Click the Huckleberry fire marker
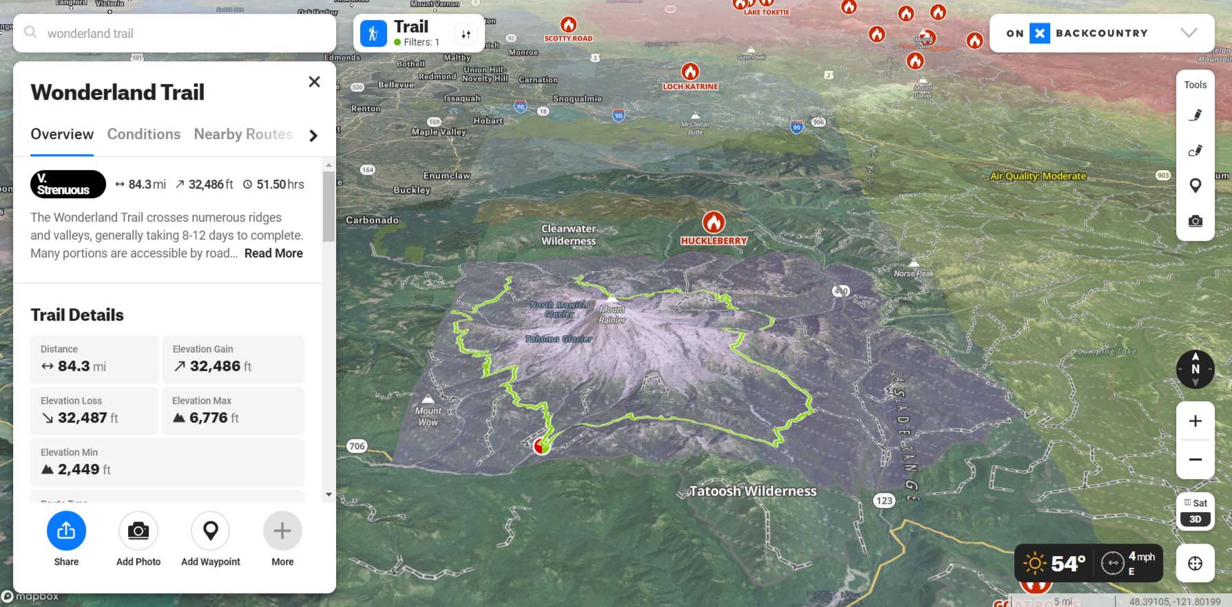 tap(713, 222)
